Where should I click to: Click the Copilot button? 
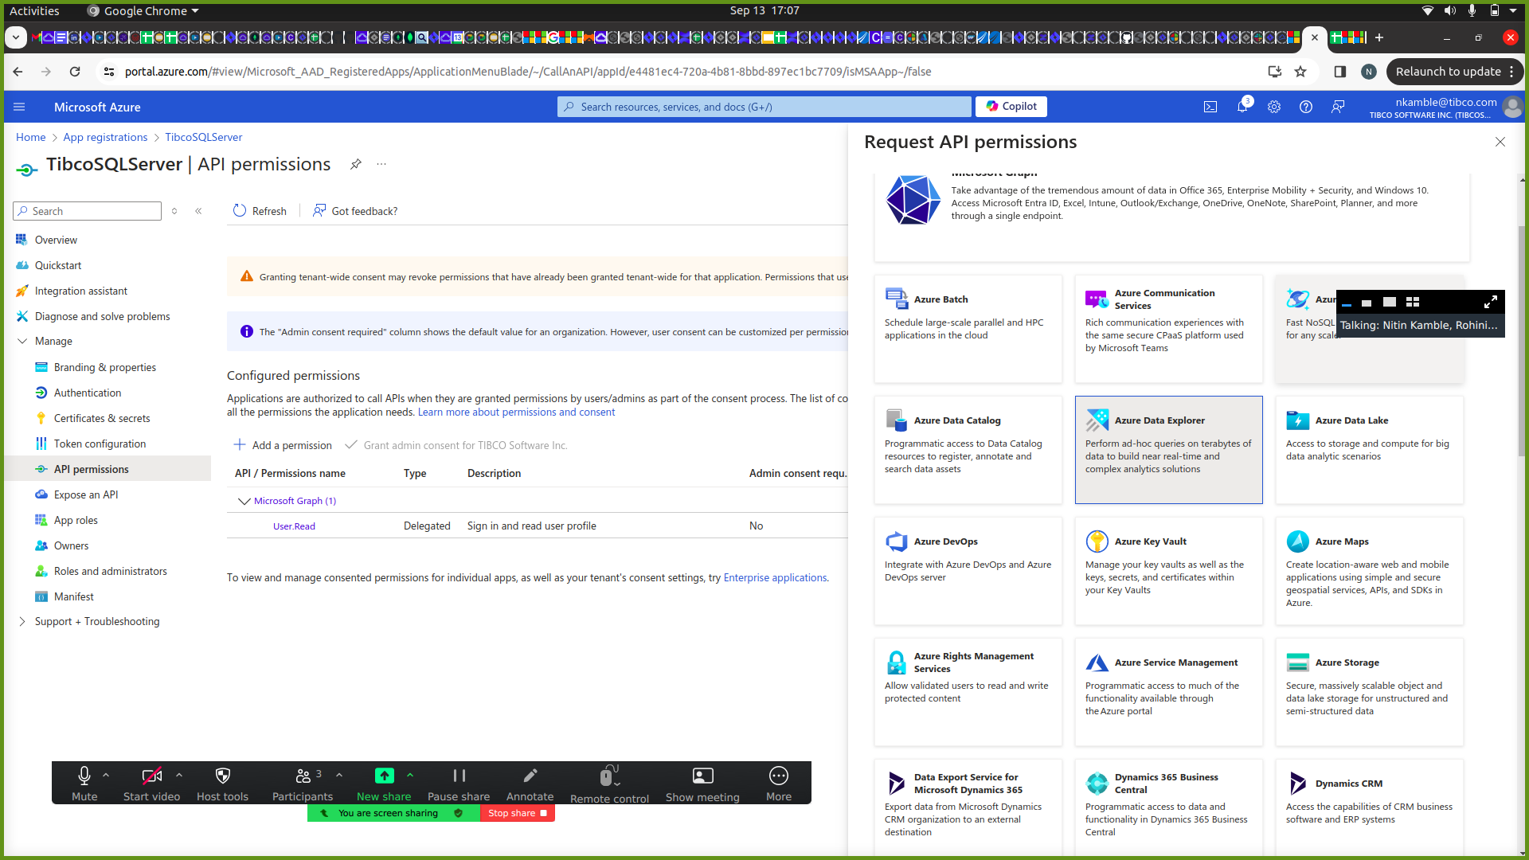(1011, 106)
